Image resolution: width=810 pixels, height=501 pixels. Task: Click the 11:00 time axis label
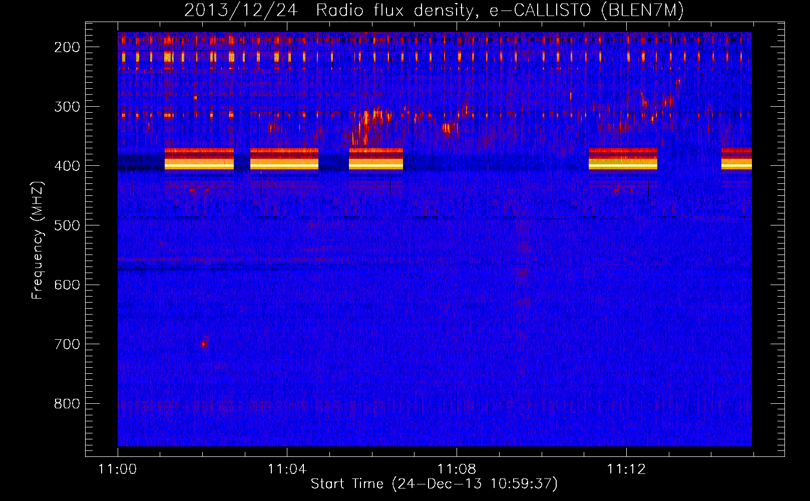[x=118, y=469]
